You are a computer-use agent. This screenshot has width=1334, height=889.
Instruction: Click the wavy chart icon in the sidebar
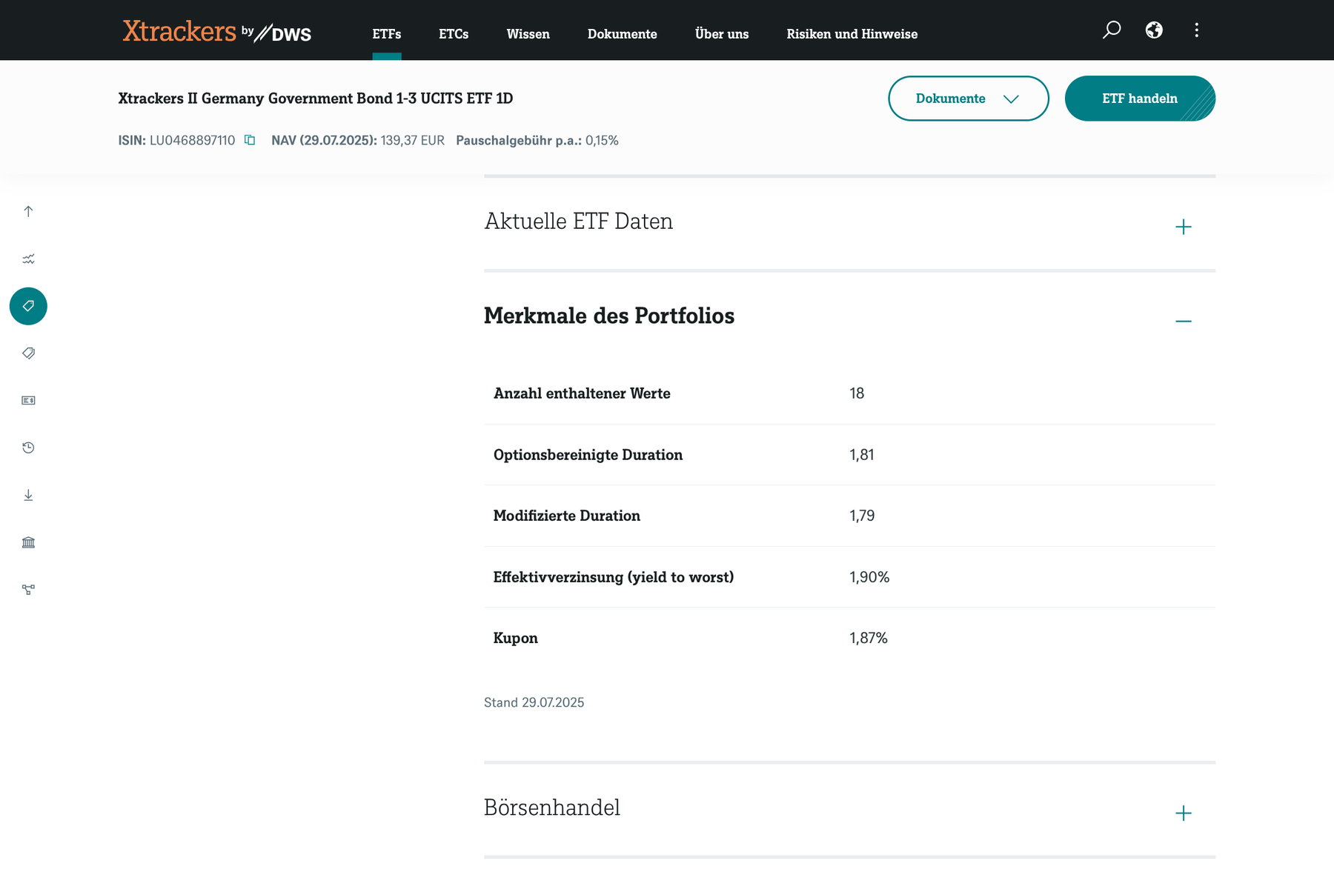[28, 259]
